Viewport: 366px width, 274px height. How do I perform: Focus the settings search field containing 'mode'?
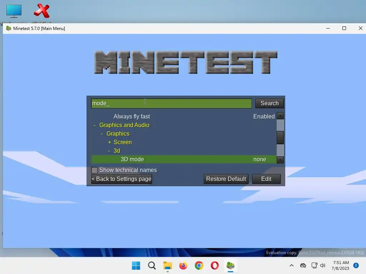171,103
